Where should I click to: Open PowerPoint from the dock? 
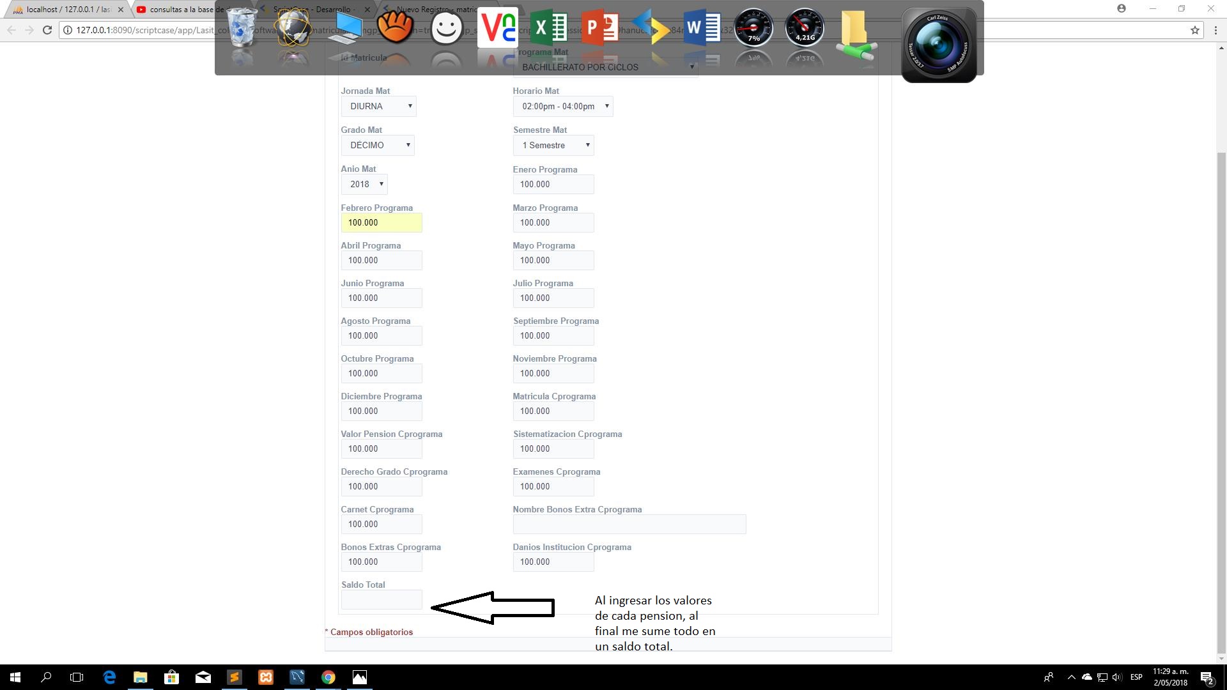[x=599, y=28]
